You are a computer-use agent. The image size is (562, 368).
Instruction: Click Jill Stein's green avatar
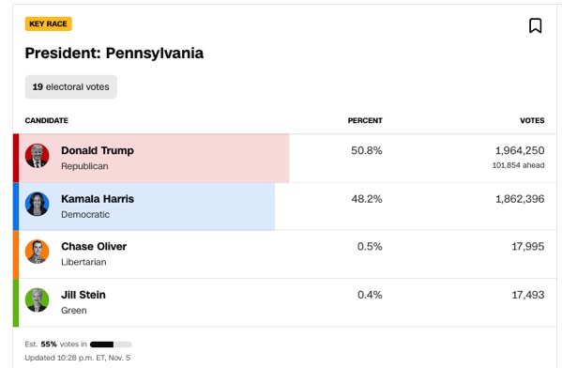pyautogui.click(x=37, y=299)
